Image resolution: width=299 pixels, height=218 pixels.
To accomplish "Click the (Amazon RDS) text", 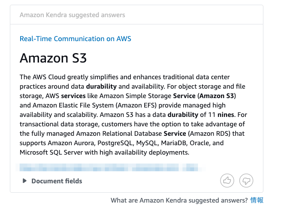I will pos(209,134).
